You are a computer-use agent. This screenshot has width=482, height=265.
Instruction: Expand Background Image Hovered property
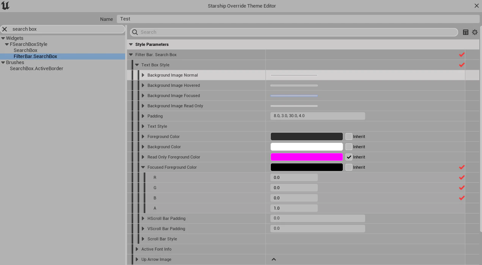[x=143, y=85]
